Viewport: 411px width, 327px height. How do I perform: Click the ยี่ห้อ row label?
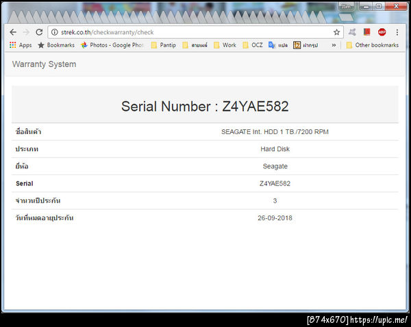pyautogui.click(x=22, y=166)
